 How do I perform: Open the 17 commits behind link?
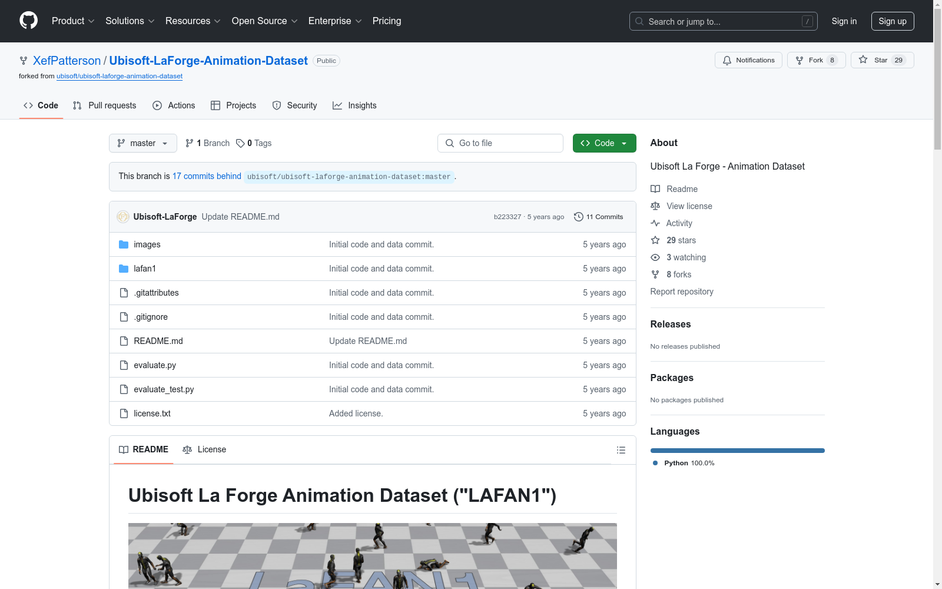207,176
